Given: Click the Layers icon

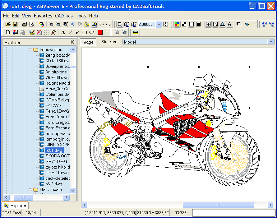Looking at the screenshot, I should (x=238, y=24).
